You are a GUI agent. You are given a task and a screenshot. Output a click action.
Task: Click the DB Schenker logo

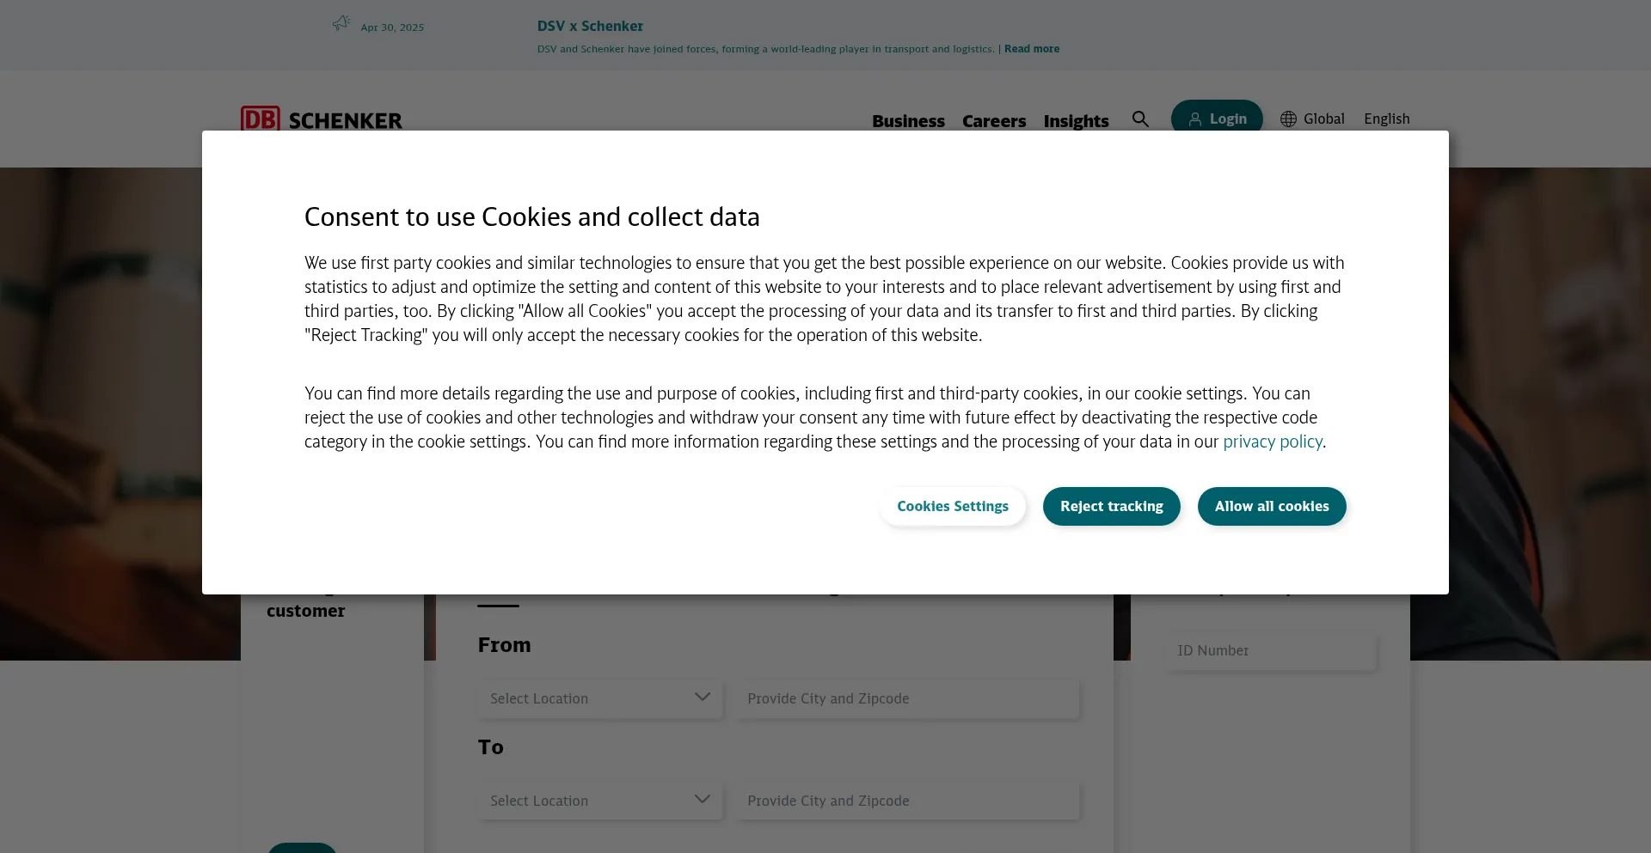(x=322, y=119)
